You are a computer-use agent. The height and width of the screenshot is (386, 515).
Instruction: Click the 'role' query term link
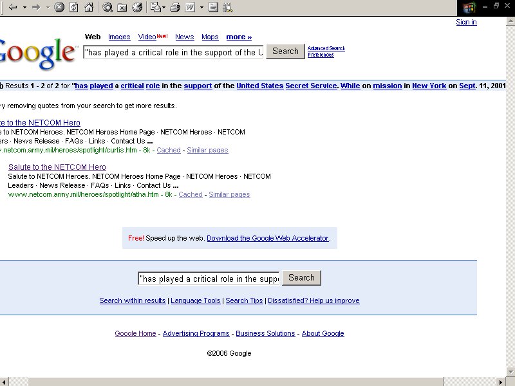[153, 86]
